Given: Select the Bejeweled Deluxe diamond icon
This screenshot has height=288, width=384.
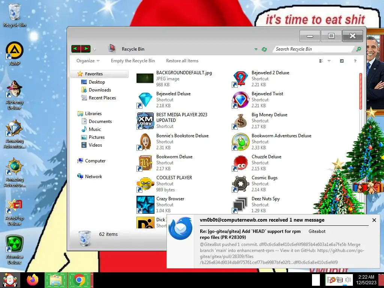Looking at the screenshot, I should point(145,100).
